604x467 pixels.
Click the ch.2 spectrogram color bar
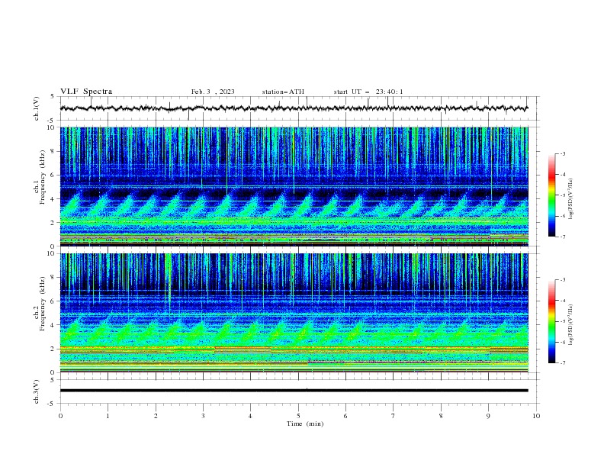tap(551, 321)
